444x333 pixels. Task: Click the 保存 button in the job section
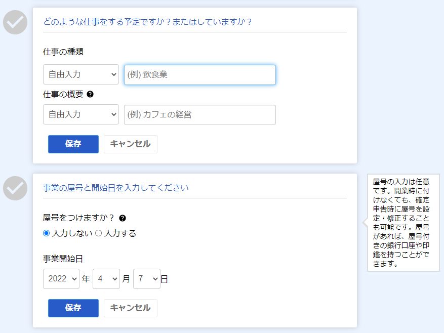tap(73, 144)
